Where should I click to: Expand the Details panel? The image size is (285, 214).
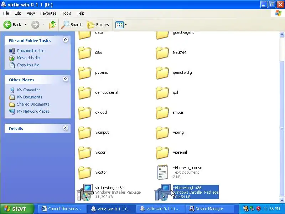tap(66, 128)
